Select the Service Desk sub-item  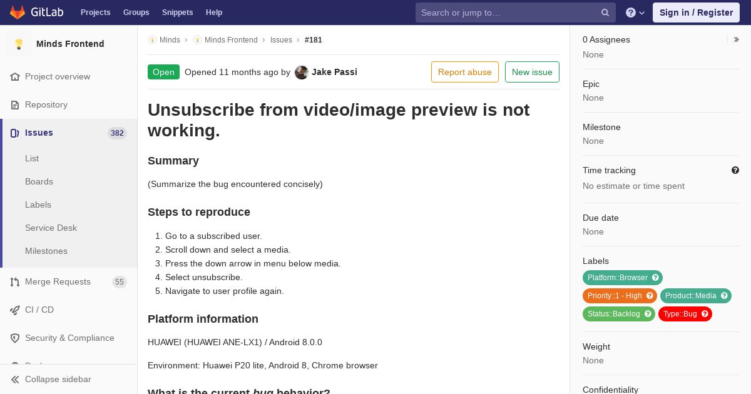click(51, 228)
